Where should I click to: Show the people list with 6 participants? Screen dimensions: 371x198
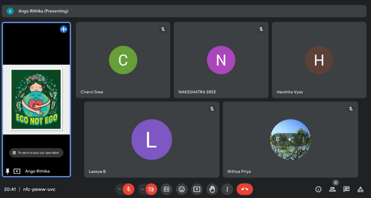pyautogui.click(x=332, y=189)
